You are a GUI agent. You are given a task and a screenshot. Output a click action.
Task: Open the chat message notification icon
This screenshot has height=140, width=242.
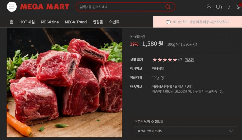point(229,7)
